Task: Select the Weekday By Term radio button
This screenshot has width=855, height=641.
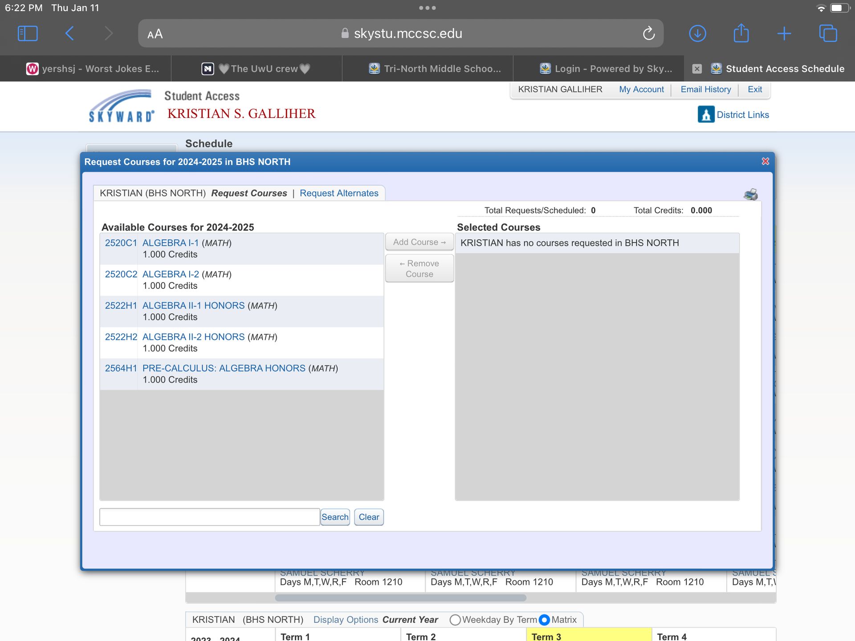Action: click(x=455, y=620)
